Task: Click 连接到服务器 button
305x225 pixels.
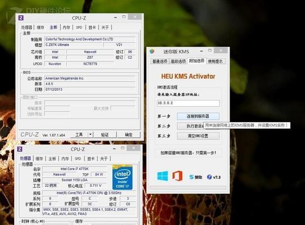Action: click(x=198, y=116)
